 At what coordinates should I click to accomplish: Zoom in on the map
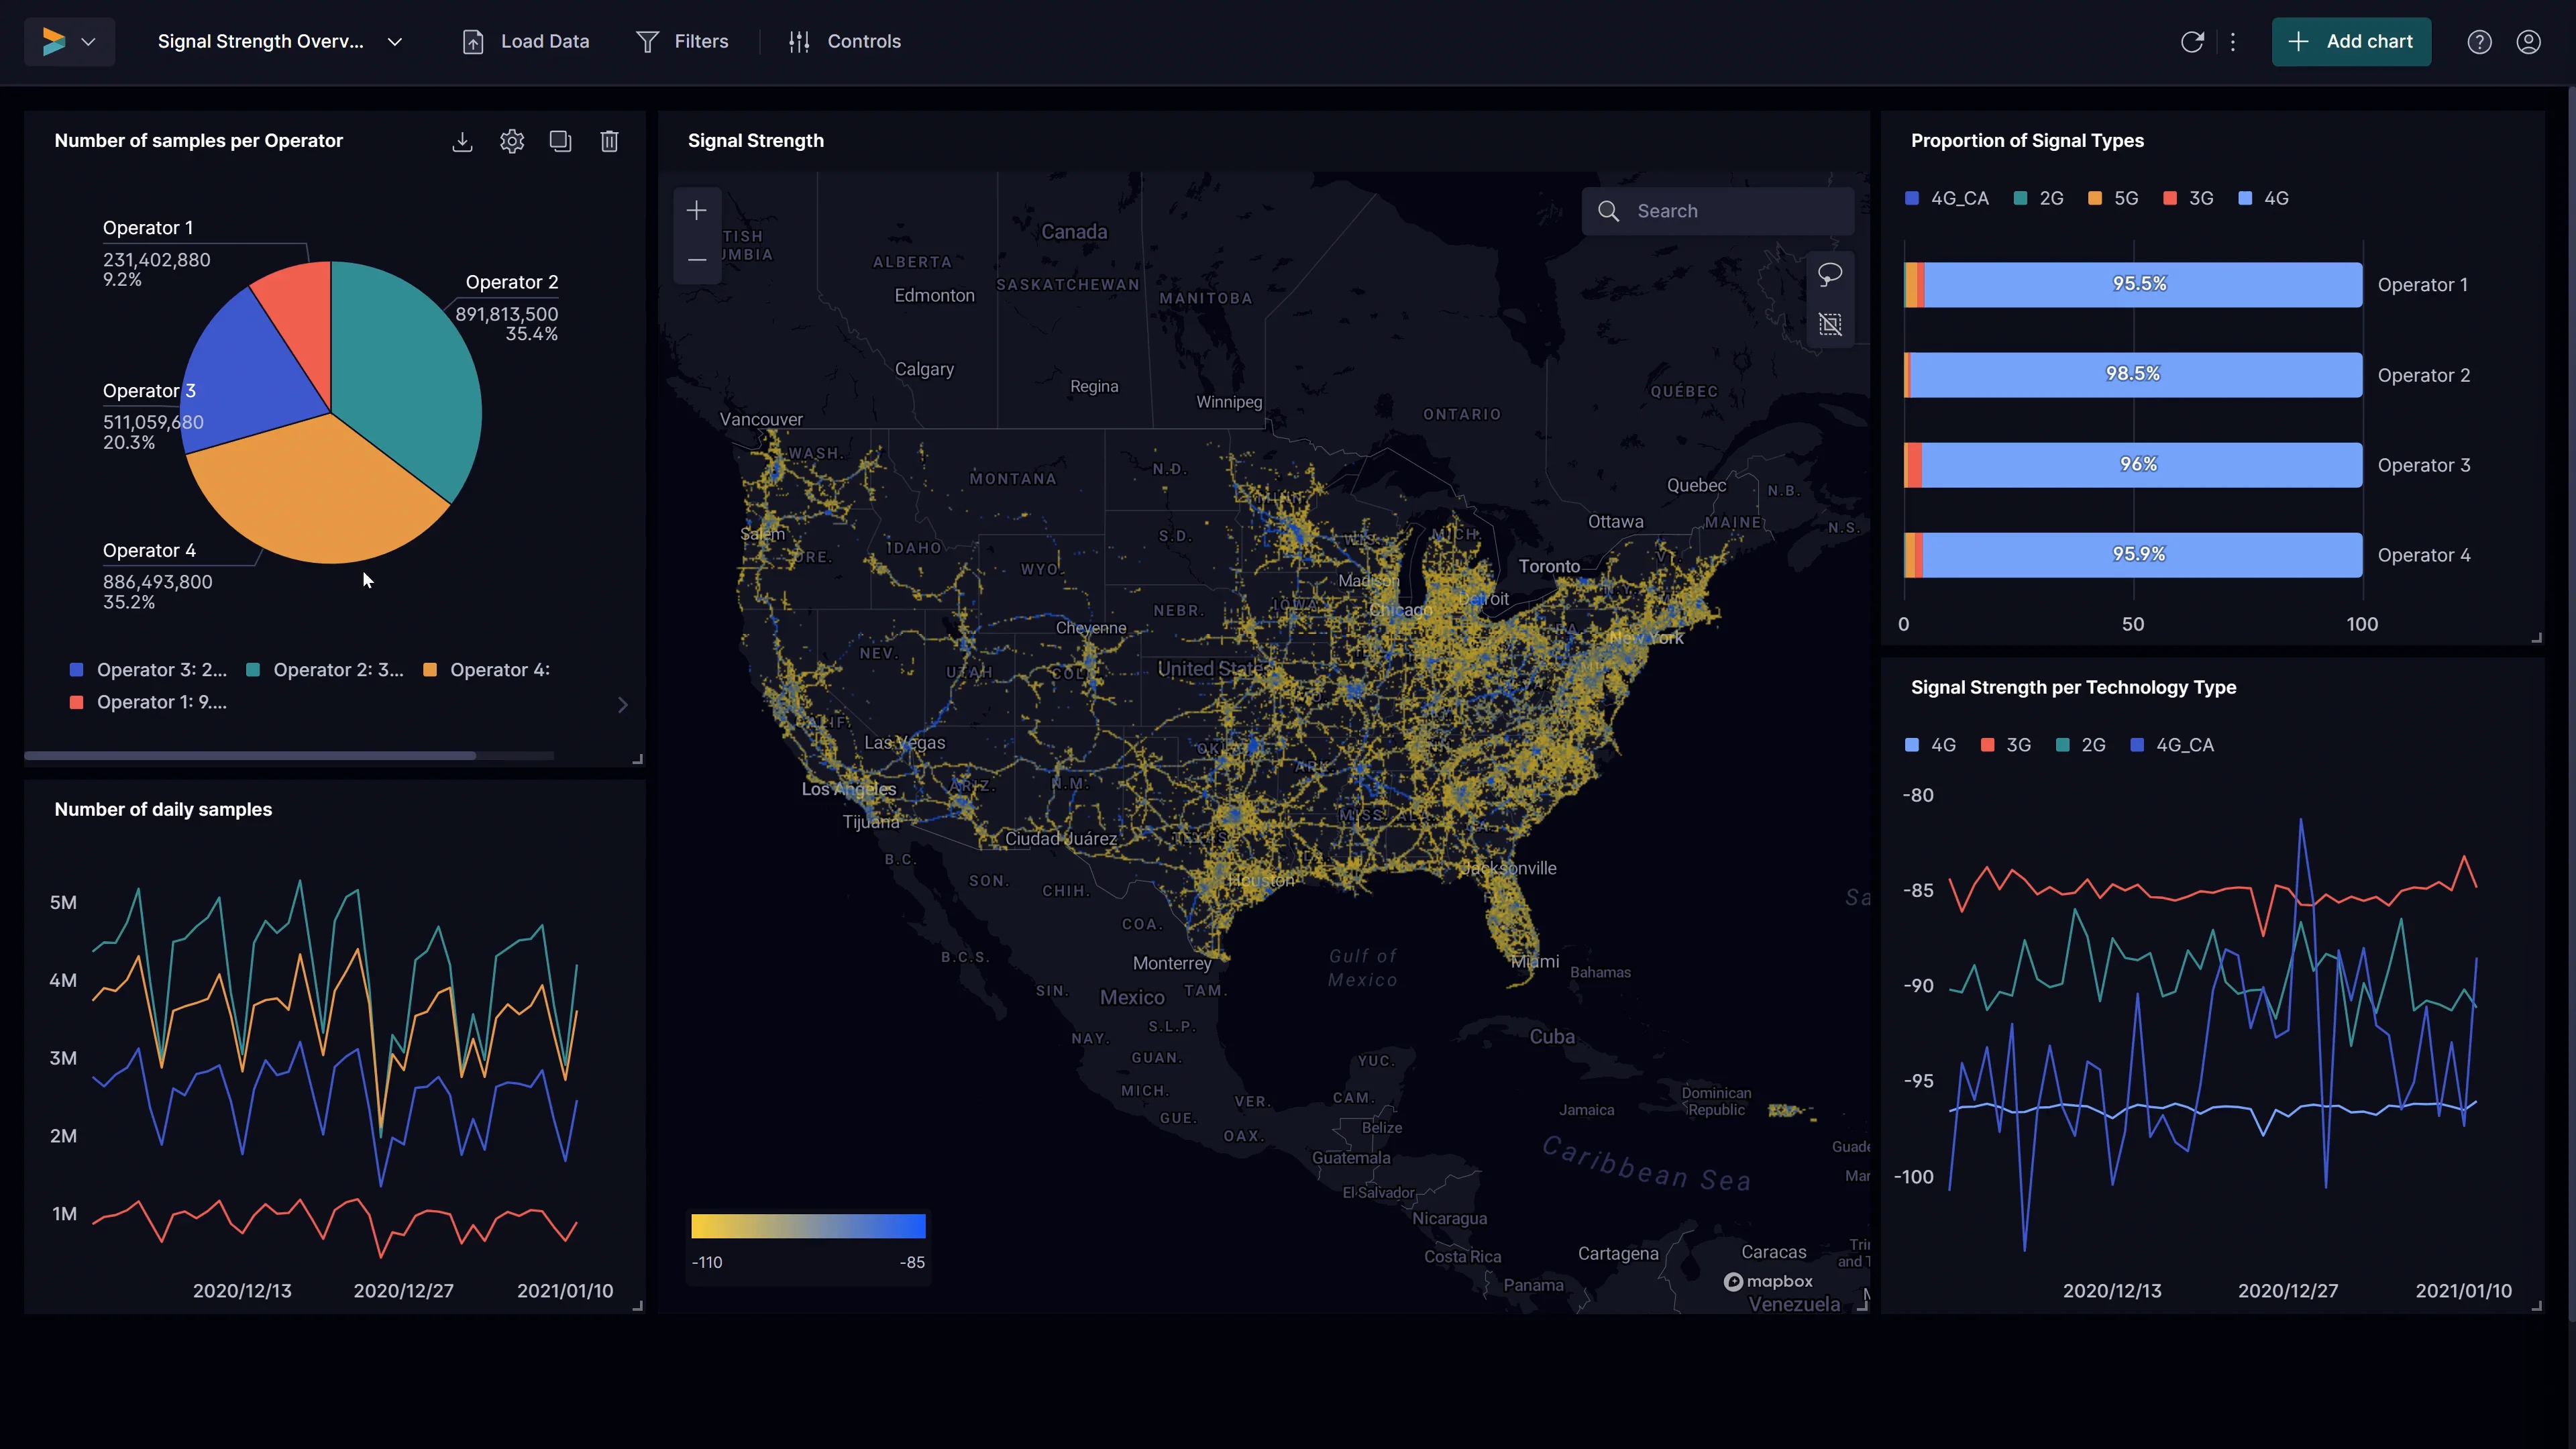coord(697,211)
